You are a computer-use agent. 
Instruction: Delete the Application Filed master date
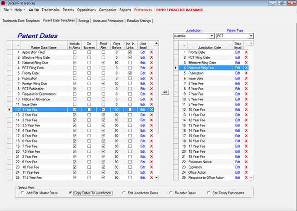coord(151,52)
